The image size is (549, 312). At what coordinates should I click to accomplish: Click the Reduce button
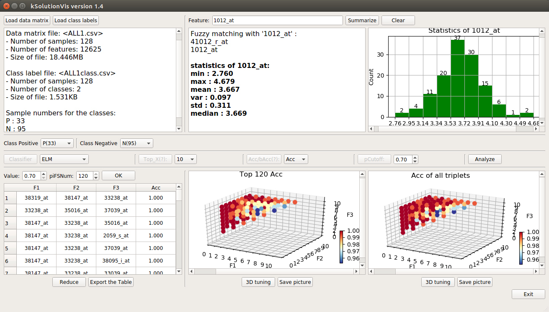(69, 282)
